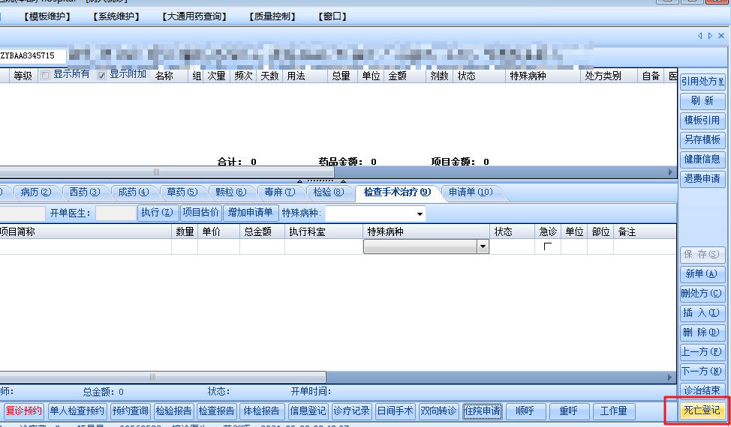Switch to the 毒麻(7) tab
This screenshot has height=427, width=731.
click(x=279, y=192)
